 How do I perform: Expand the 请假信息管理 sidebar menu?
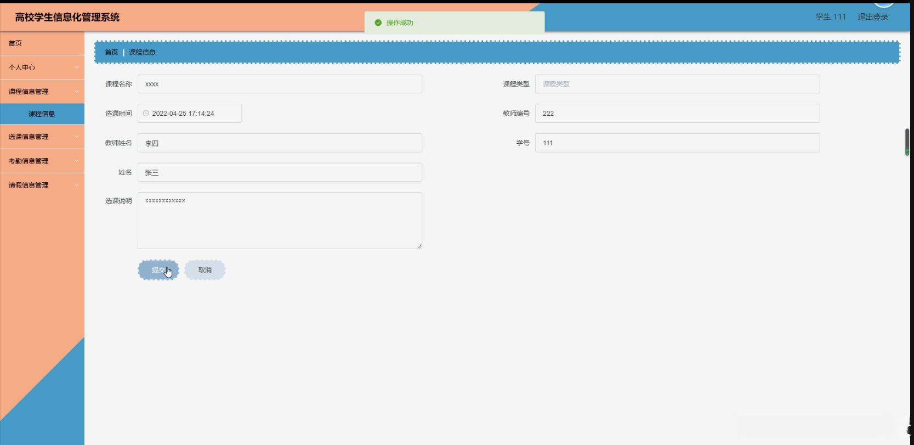(x=42, y=185)
